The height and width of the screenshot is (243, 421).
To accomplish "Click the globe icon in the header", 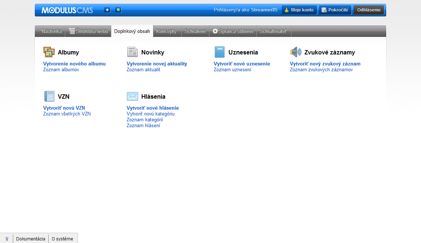I will point(118,10).
